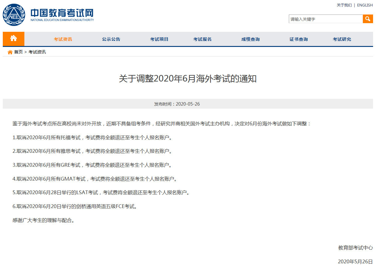Image resolution: width=378 pixels, height=267 pixels.
Task: Open the 考试研究 navigation tab
Action: click(342, 39)
